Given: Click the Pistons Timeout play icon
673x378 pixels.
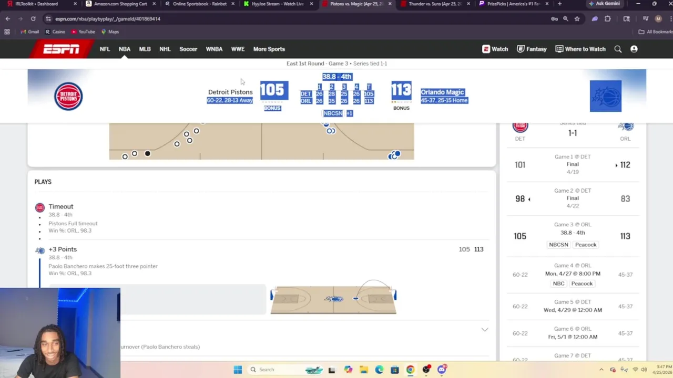Looking at the screenshot, I should [40, 207].
